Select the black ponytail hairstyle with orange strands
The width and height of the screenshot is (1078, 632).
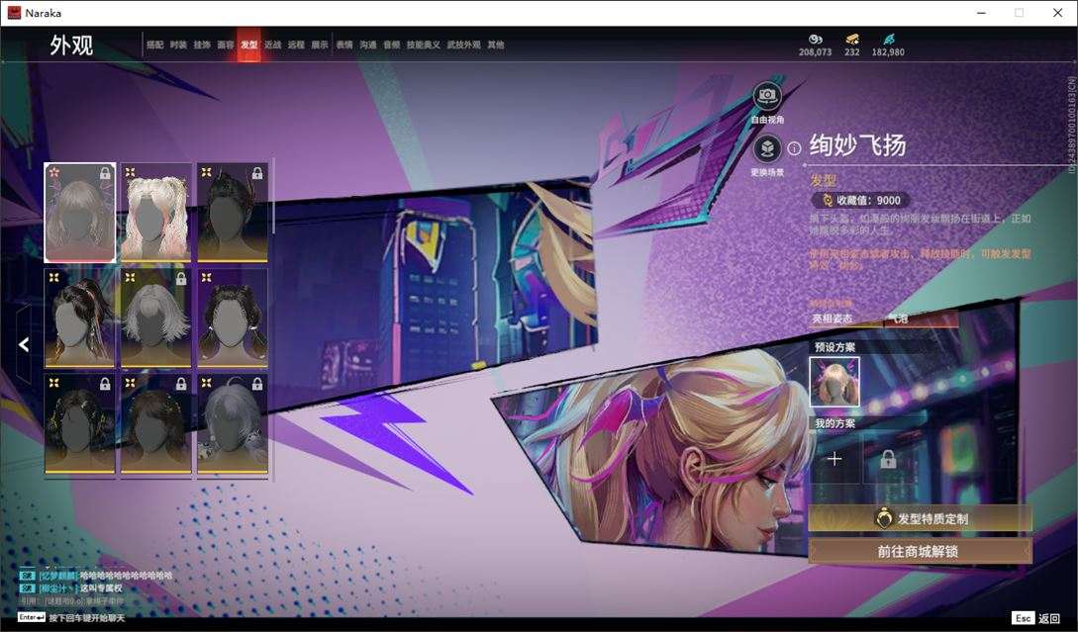tap(80, 318)
